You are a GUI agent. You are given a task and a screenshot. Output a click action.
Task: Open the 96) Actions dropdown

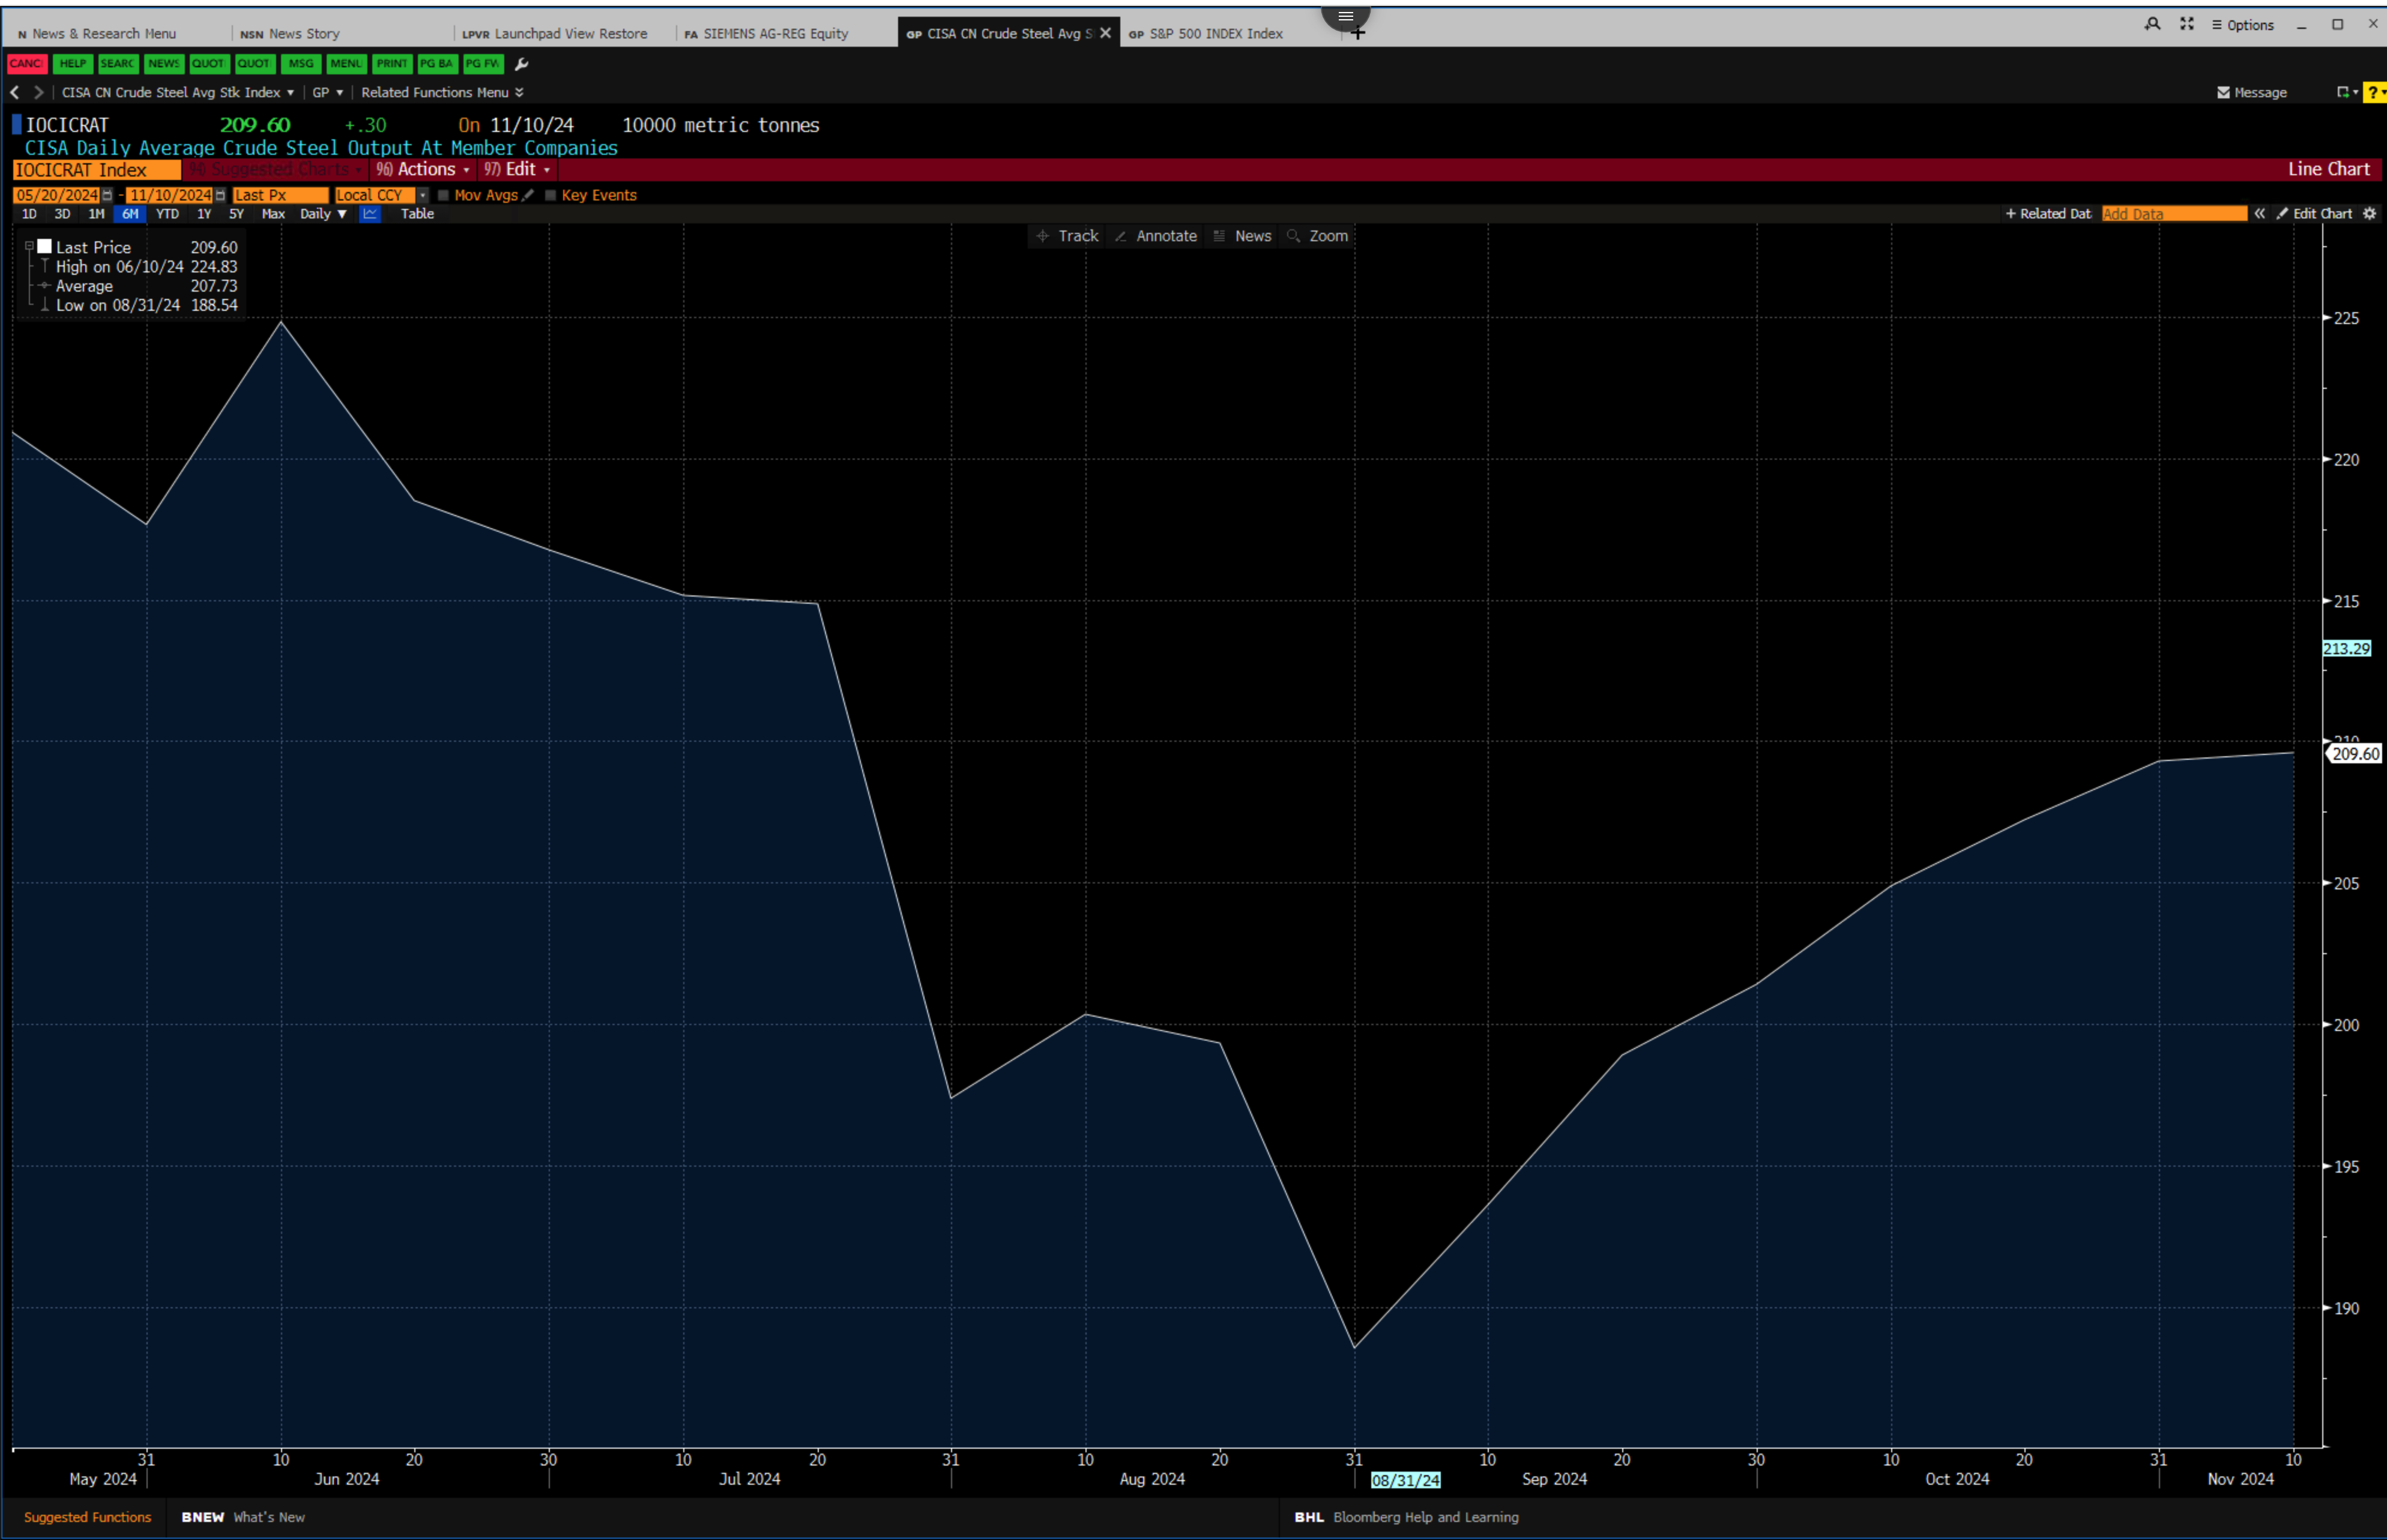422,169
